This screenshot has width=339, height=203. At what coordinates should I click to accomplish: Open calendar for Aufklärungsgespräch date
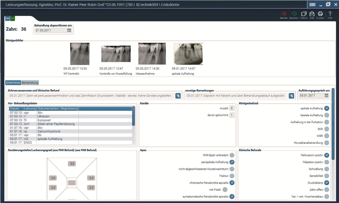coord(326,96)
